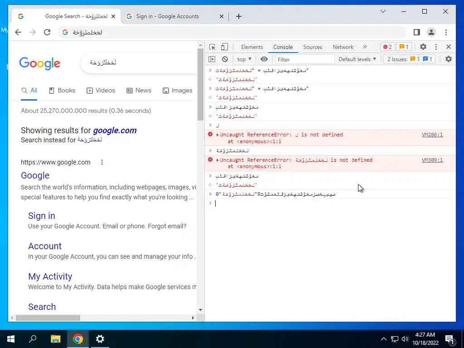464x348 pixels.
Task: Open the Sign in sitelink
Action: pyautogui.click(x=41, y=216)
